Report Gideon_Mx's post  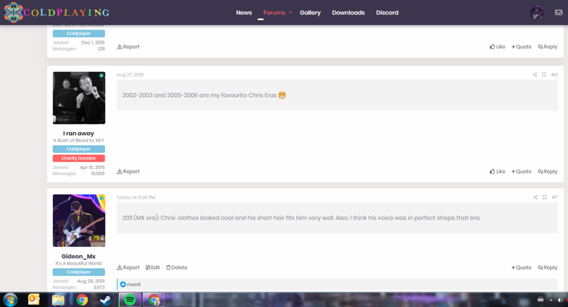(128, 268)
